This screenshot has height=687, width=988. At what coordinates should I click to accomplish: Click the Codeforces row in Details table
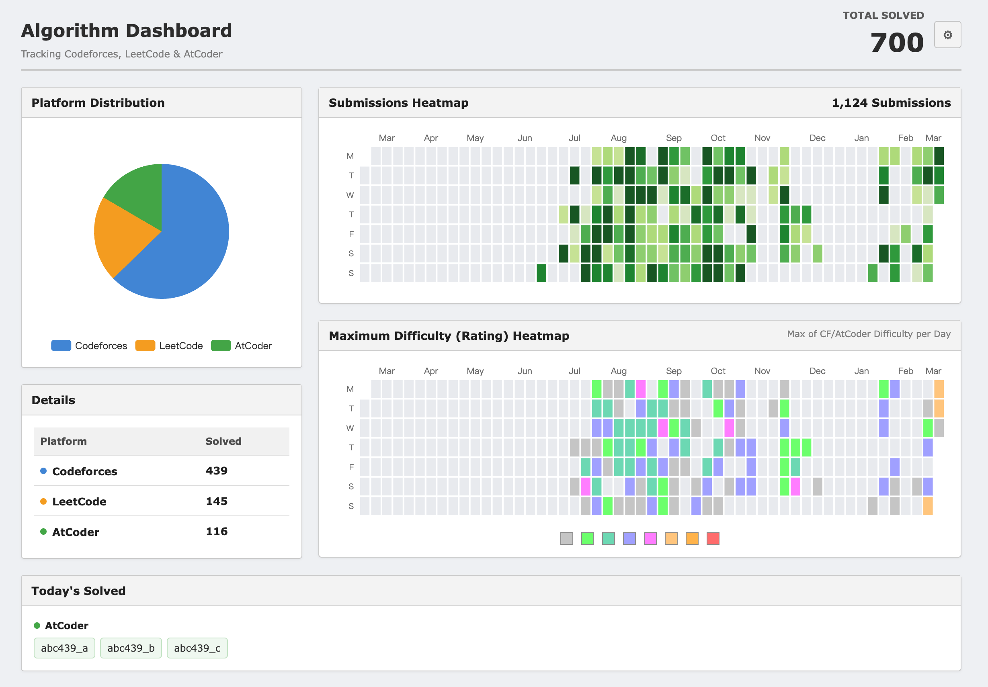pos(161,470)
